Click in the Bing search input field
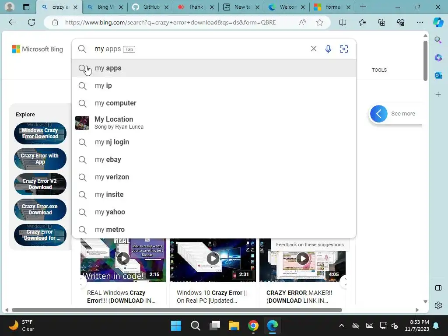448x336 pixels. 200,49
